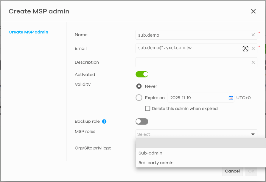
Task: Open the calendar date picker icon
Action: click(231, 97)
